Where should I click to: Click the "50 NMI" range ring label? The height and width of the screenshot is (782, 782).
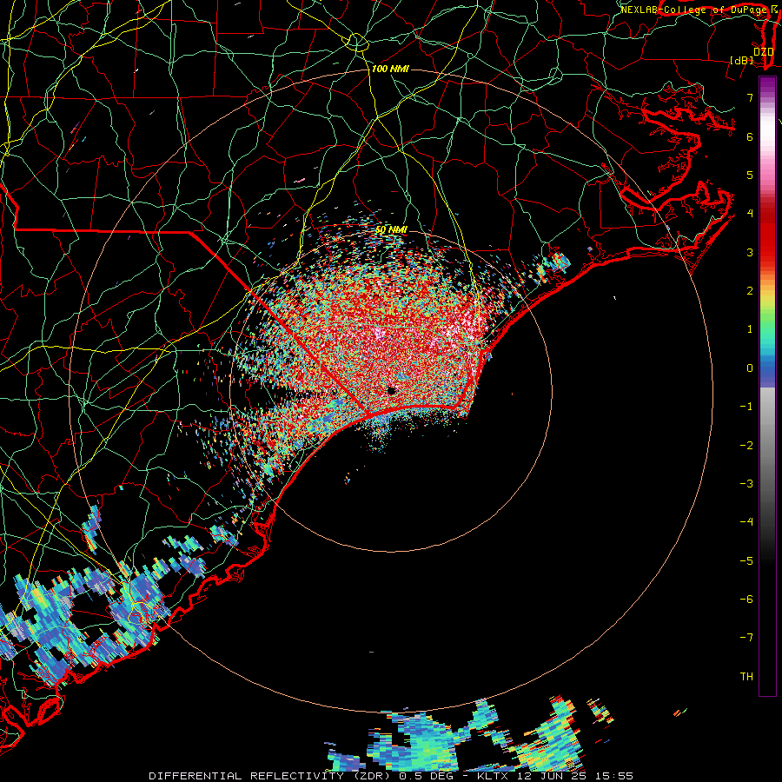click(x=391, y=229)
